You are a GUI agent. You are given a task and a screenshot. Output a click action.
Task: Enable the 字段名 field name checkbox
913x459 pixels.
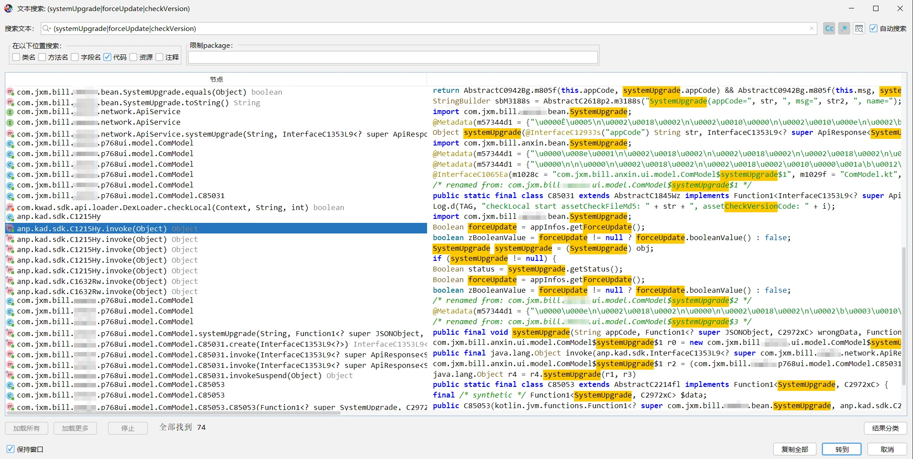click(75, 57)
